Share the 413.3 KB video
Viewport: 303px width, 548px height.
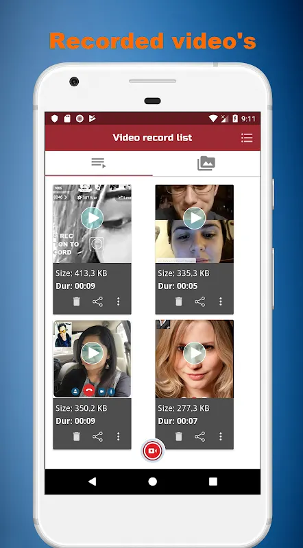(x=97, y=301)
